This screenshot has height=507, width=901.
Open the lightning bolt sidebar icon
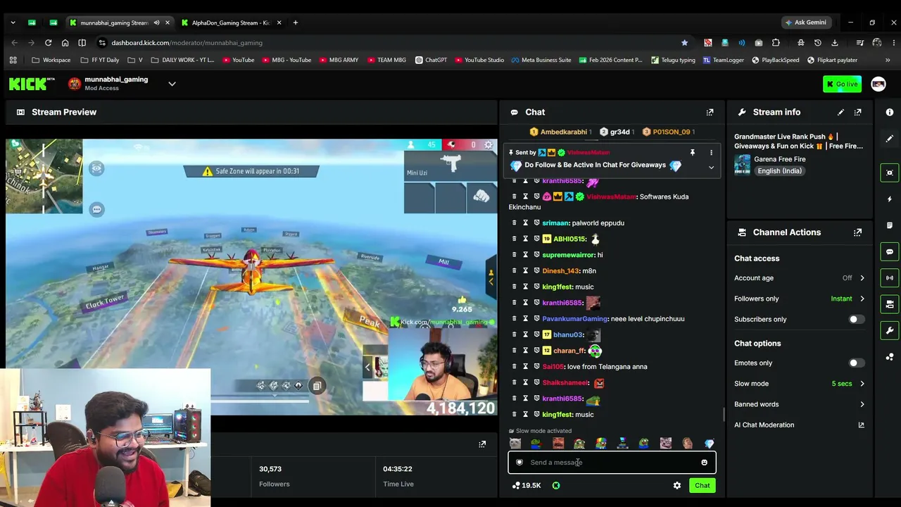[x=890, y=199]
